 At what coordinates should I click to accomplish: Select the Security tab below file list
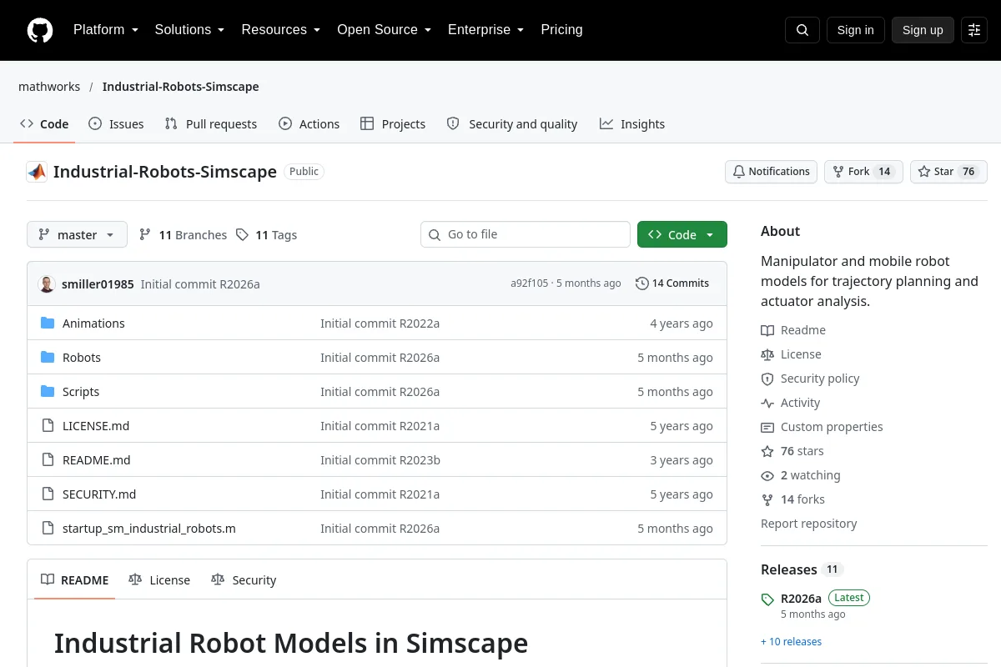pos(244,580)
